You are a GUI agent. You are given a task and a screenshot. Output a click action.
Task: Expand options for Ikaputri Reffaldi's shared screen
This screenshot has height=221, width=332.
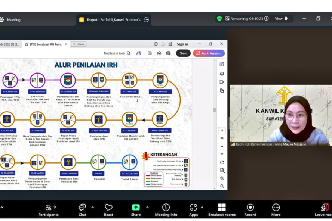(x=146, y=20)
